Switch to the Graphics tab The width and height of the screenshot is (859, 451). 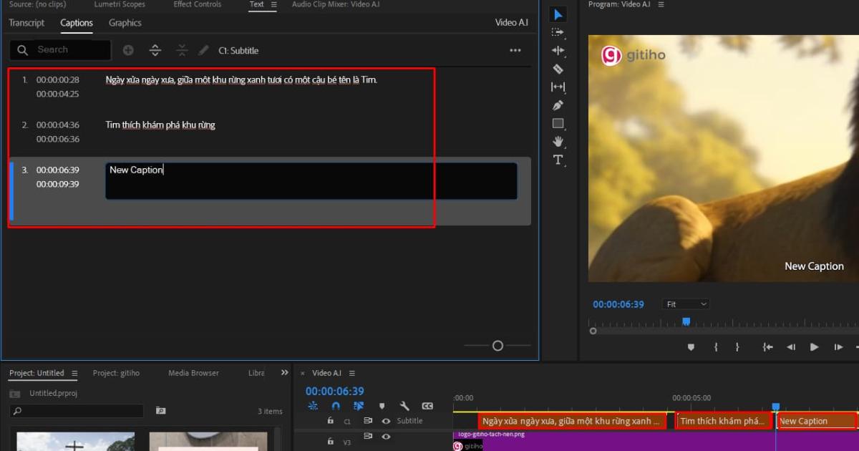click(125, 22)
